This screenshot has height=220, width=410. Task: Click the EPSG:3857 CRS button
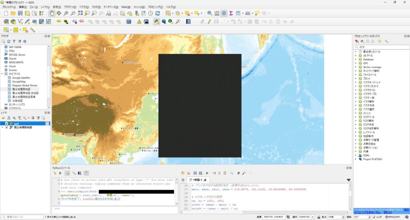point(392,217)
